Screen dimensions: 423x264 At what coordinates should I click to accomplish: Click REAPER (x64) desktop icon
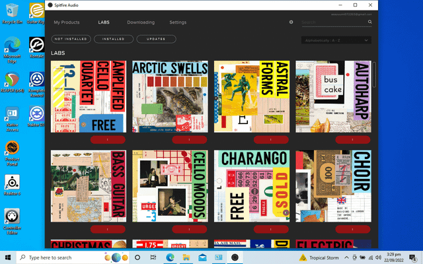[x=12, y=82]
